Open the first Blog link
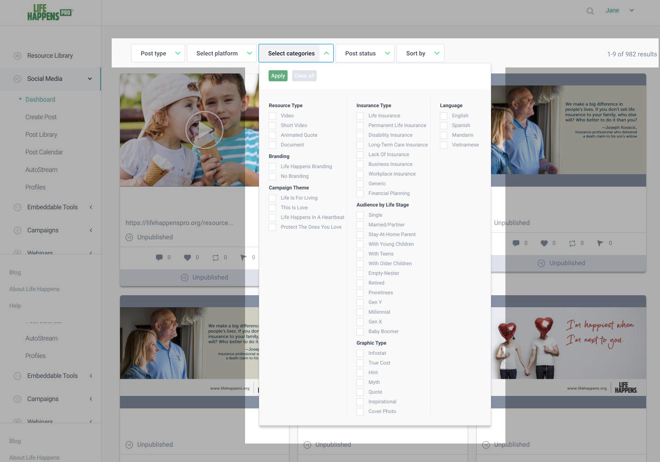 click(15, 273)
